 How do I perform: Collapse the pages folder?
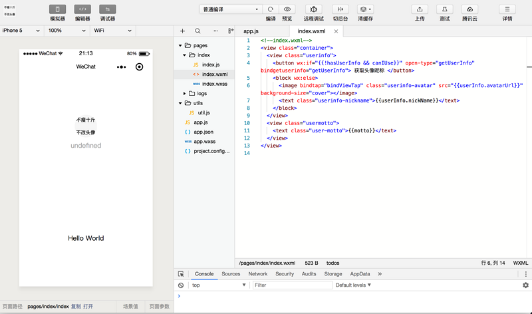180,45
